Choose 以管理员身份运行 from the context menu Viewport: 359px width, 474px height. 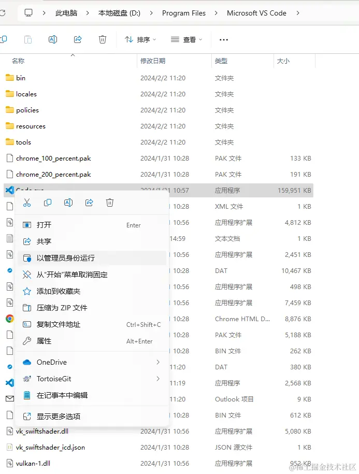coord(92,258)
